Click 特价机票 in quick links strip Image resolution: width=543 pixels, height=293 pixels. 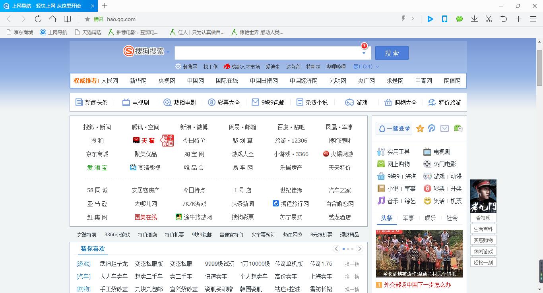click(x=175, y=235)
